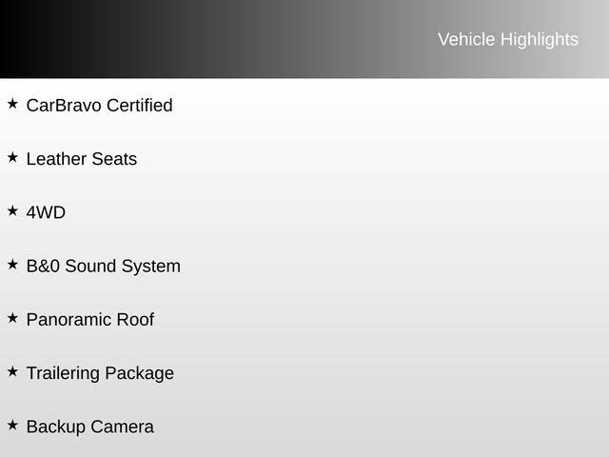Click the Vehicle Highlights heading
Viewport: 609px width, 457px height.
(x=507, y=39)
